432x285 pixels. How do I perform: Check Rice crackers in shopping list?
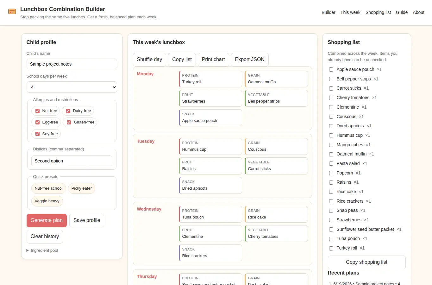click(x=331, y=201)
